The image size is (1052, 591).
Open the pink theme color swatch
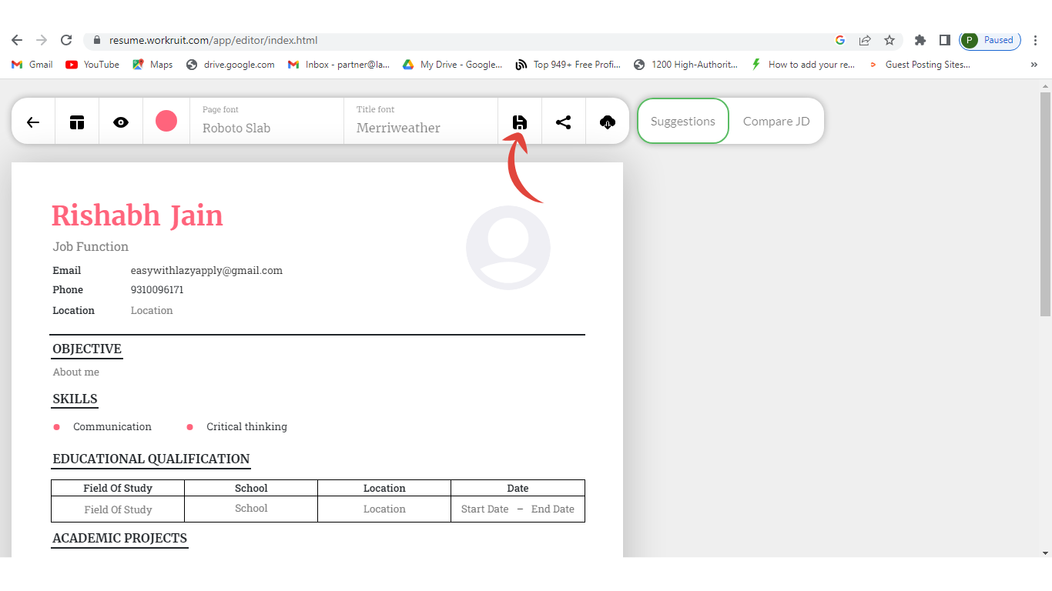coord(166,121)
